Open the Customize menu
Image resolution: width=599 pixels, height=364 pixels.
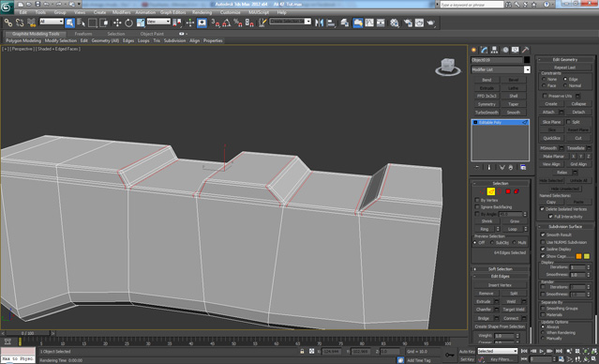(230, 12)
